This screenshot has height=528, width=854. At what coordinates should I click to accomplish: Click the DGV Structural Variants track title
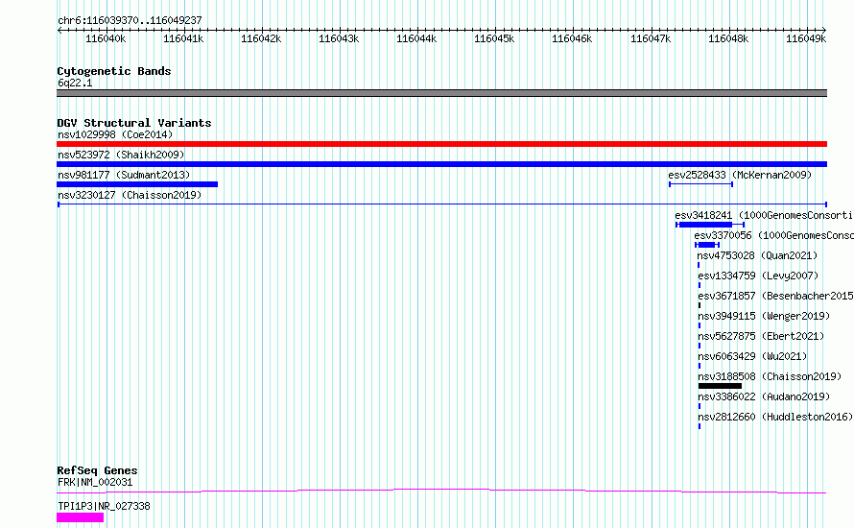[134, 123]
